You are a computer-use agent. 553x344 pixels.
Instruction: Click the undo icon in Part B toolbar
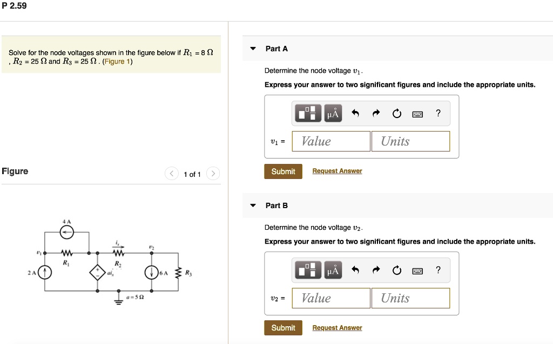pyautogui.click(x=355, y=270)
